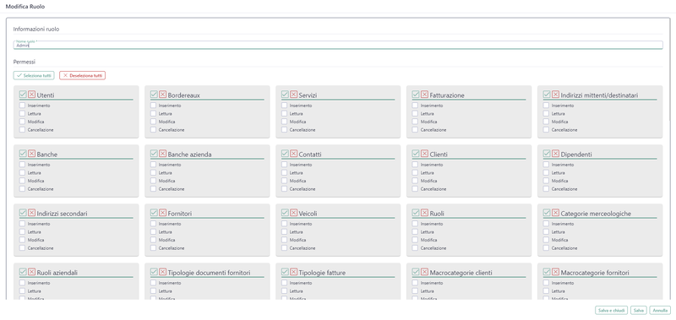This screenshot has height=320, width=676.
Task: Click green check icon beside Veicoli
Action: pos(285,213)
